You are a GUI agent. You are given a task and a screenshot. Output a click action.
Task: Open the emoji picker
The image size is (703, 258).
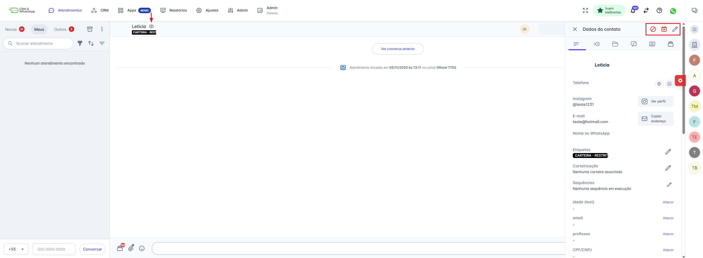click(x=142, y=248)
